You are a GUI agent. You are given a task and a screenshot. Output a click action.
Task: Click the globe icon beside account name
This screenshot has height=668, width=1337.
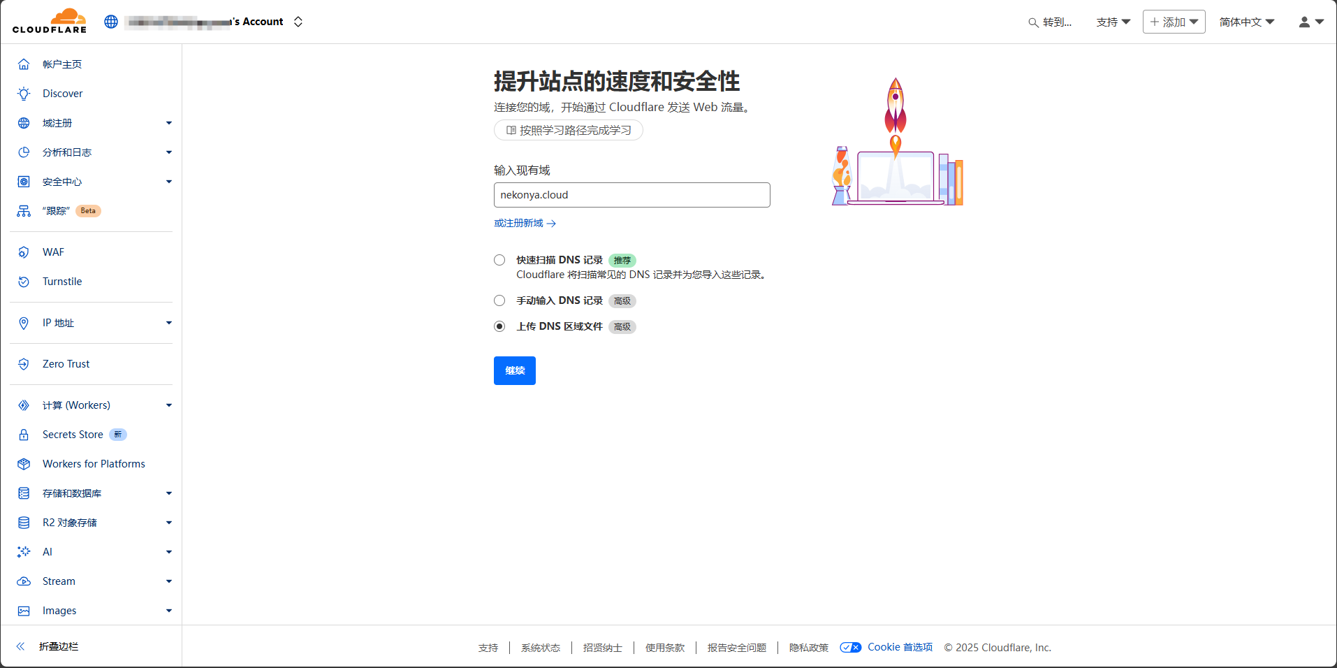pyautogui.click(x=111, y=22)
